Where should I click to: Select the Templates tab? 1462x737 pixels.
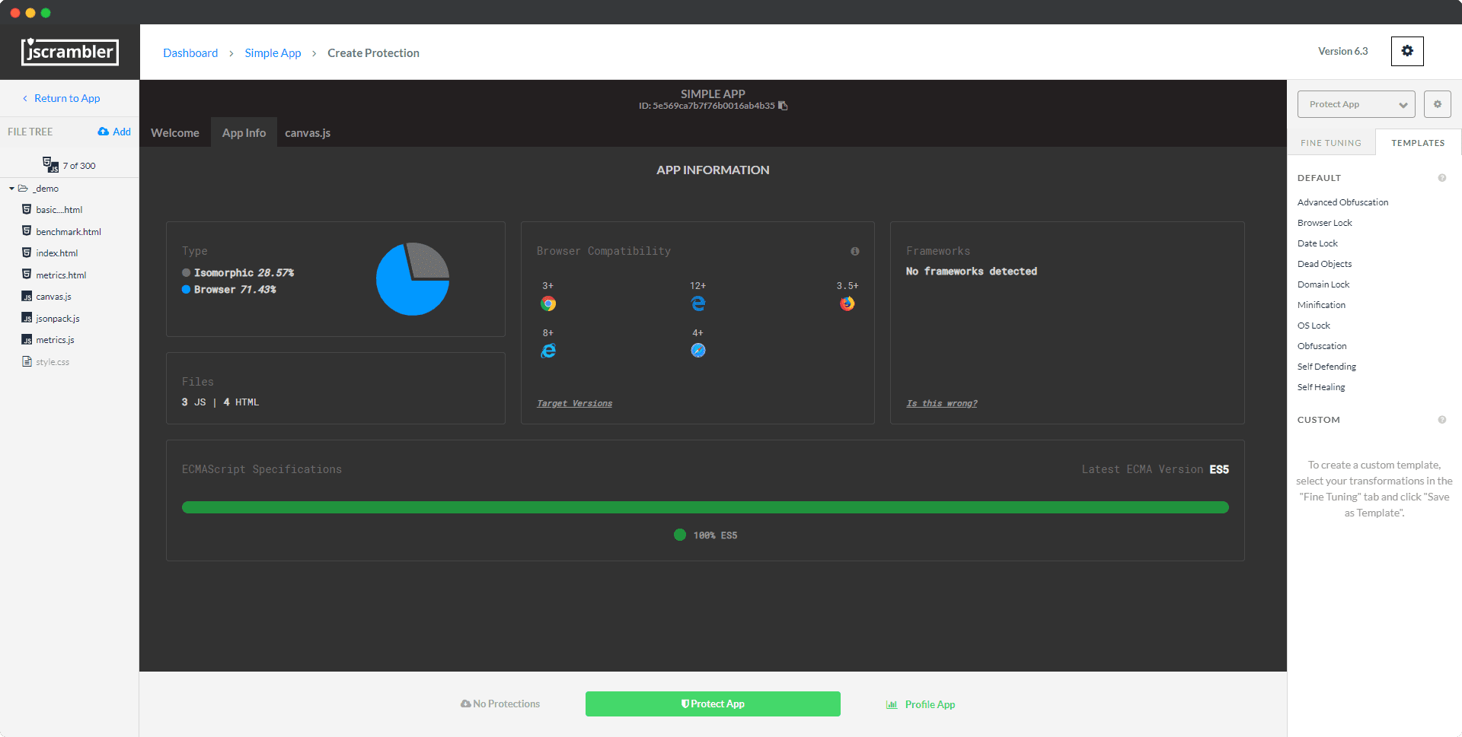tap(1418, 143)
